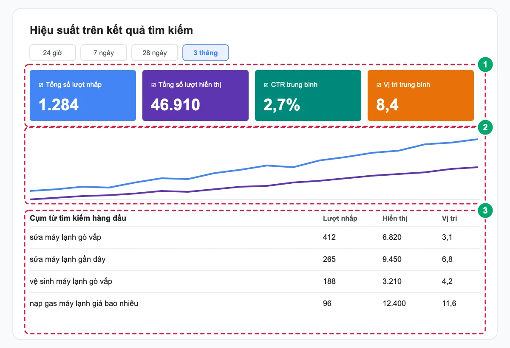The image size is (510, 348).
Task: Click the Cụm từ tìm kiếm hàng đầu header
Action: point(78,218)
